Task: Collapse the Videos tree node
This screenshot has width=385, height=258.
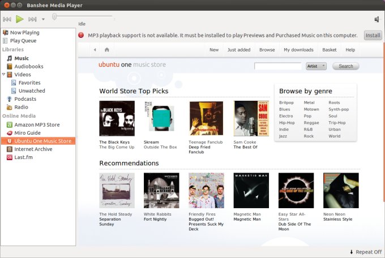Action: pos(3,74)
